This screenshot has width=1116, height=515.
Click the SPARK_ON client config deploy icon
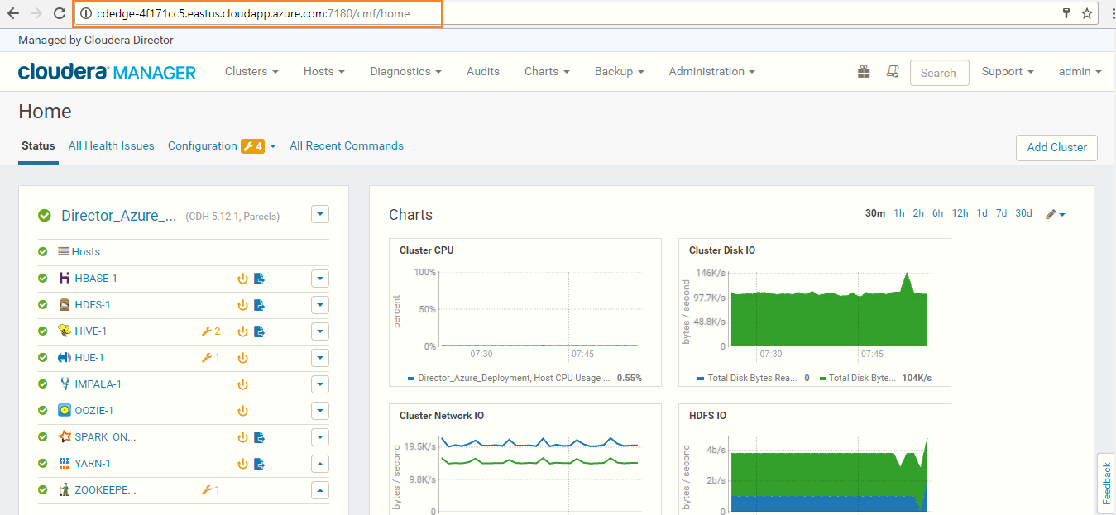pos(259,437)
